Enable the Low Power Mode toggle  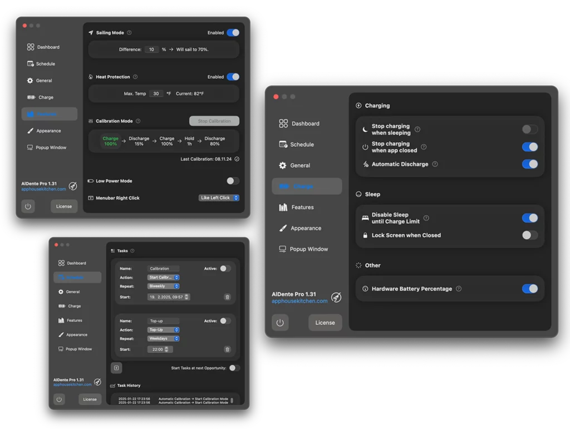(233, 181)
